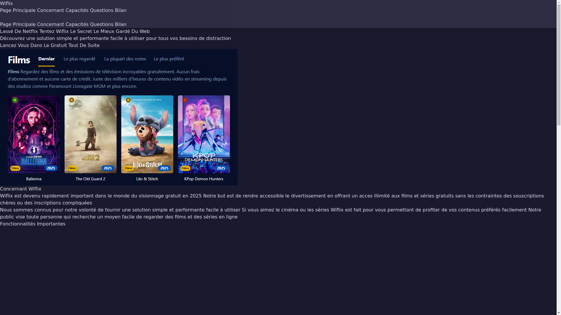The height and width of the screenshot is (315, 561).
Task: Click the 2025 badge on Lilo & Stitch
Action: pyautogui.click(x=165, y=168)
